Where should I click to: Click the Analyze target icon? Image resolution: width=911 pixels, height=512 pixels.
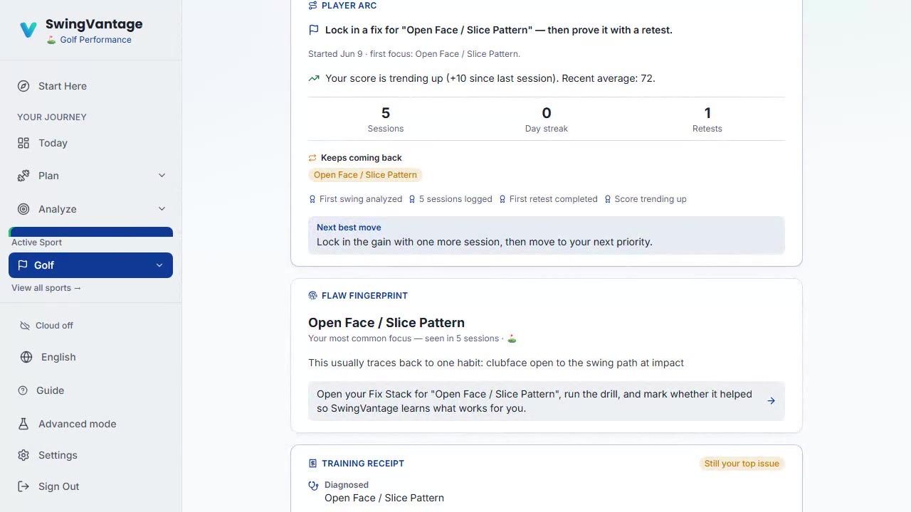(23, 209)
